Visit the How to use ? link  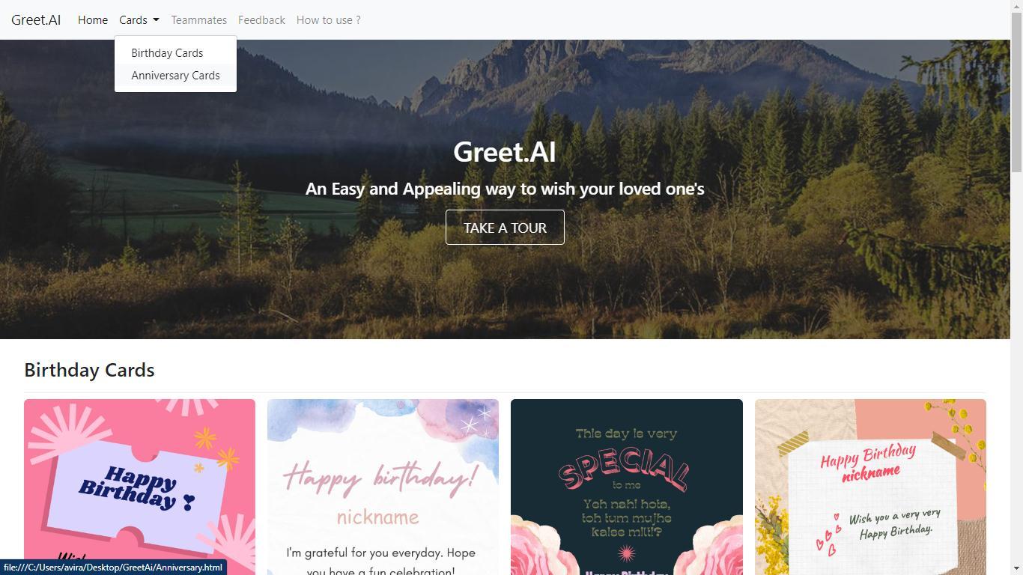(328, 20)
